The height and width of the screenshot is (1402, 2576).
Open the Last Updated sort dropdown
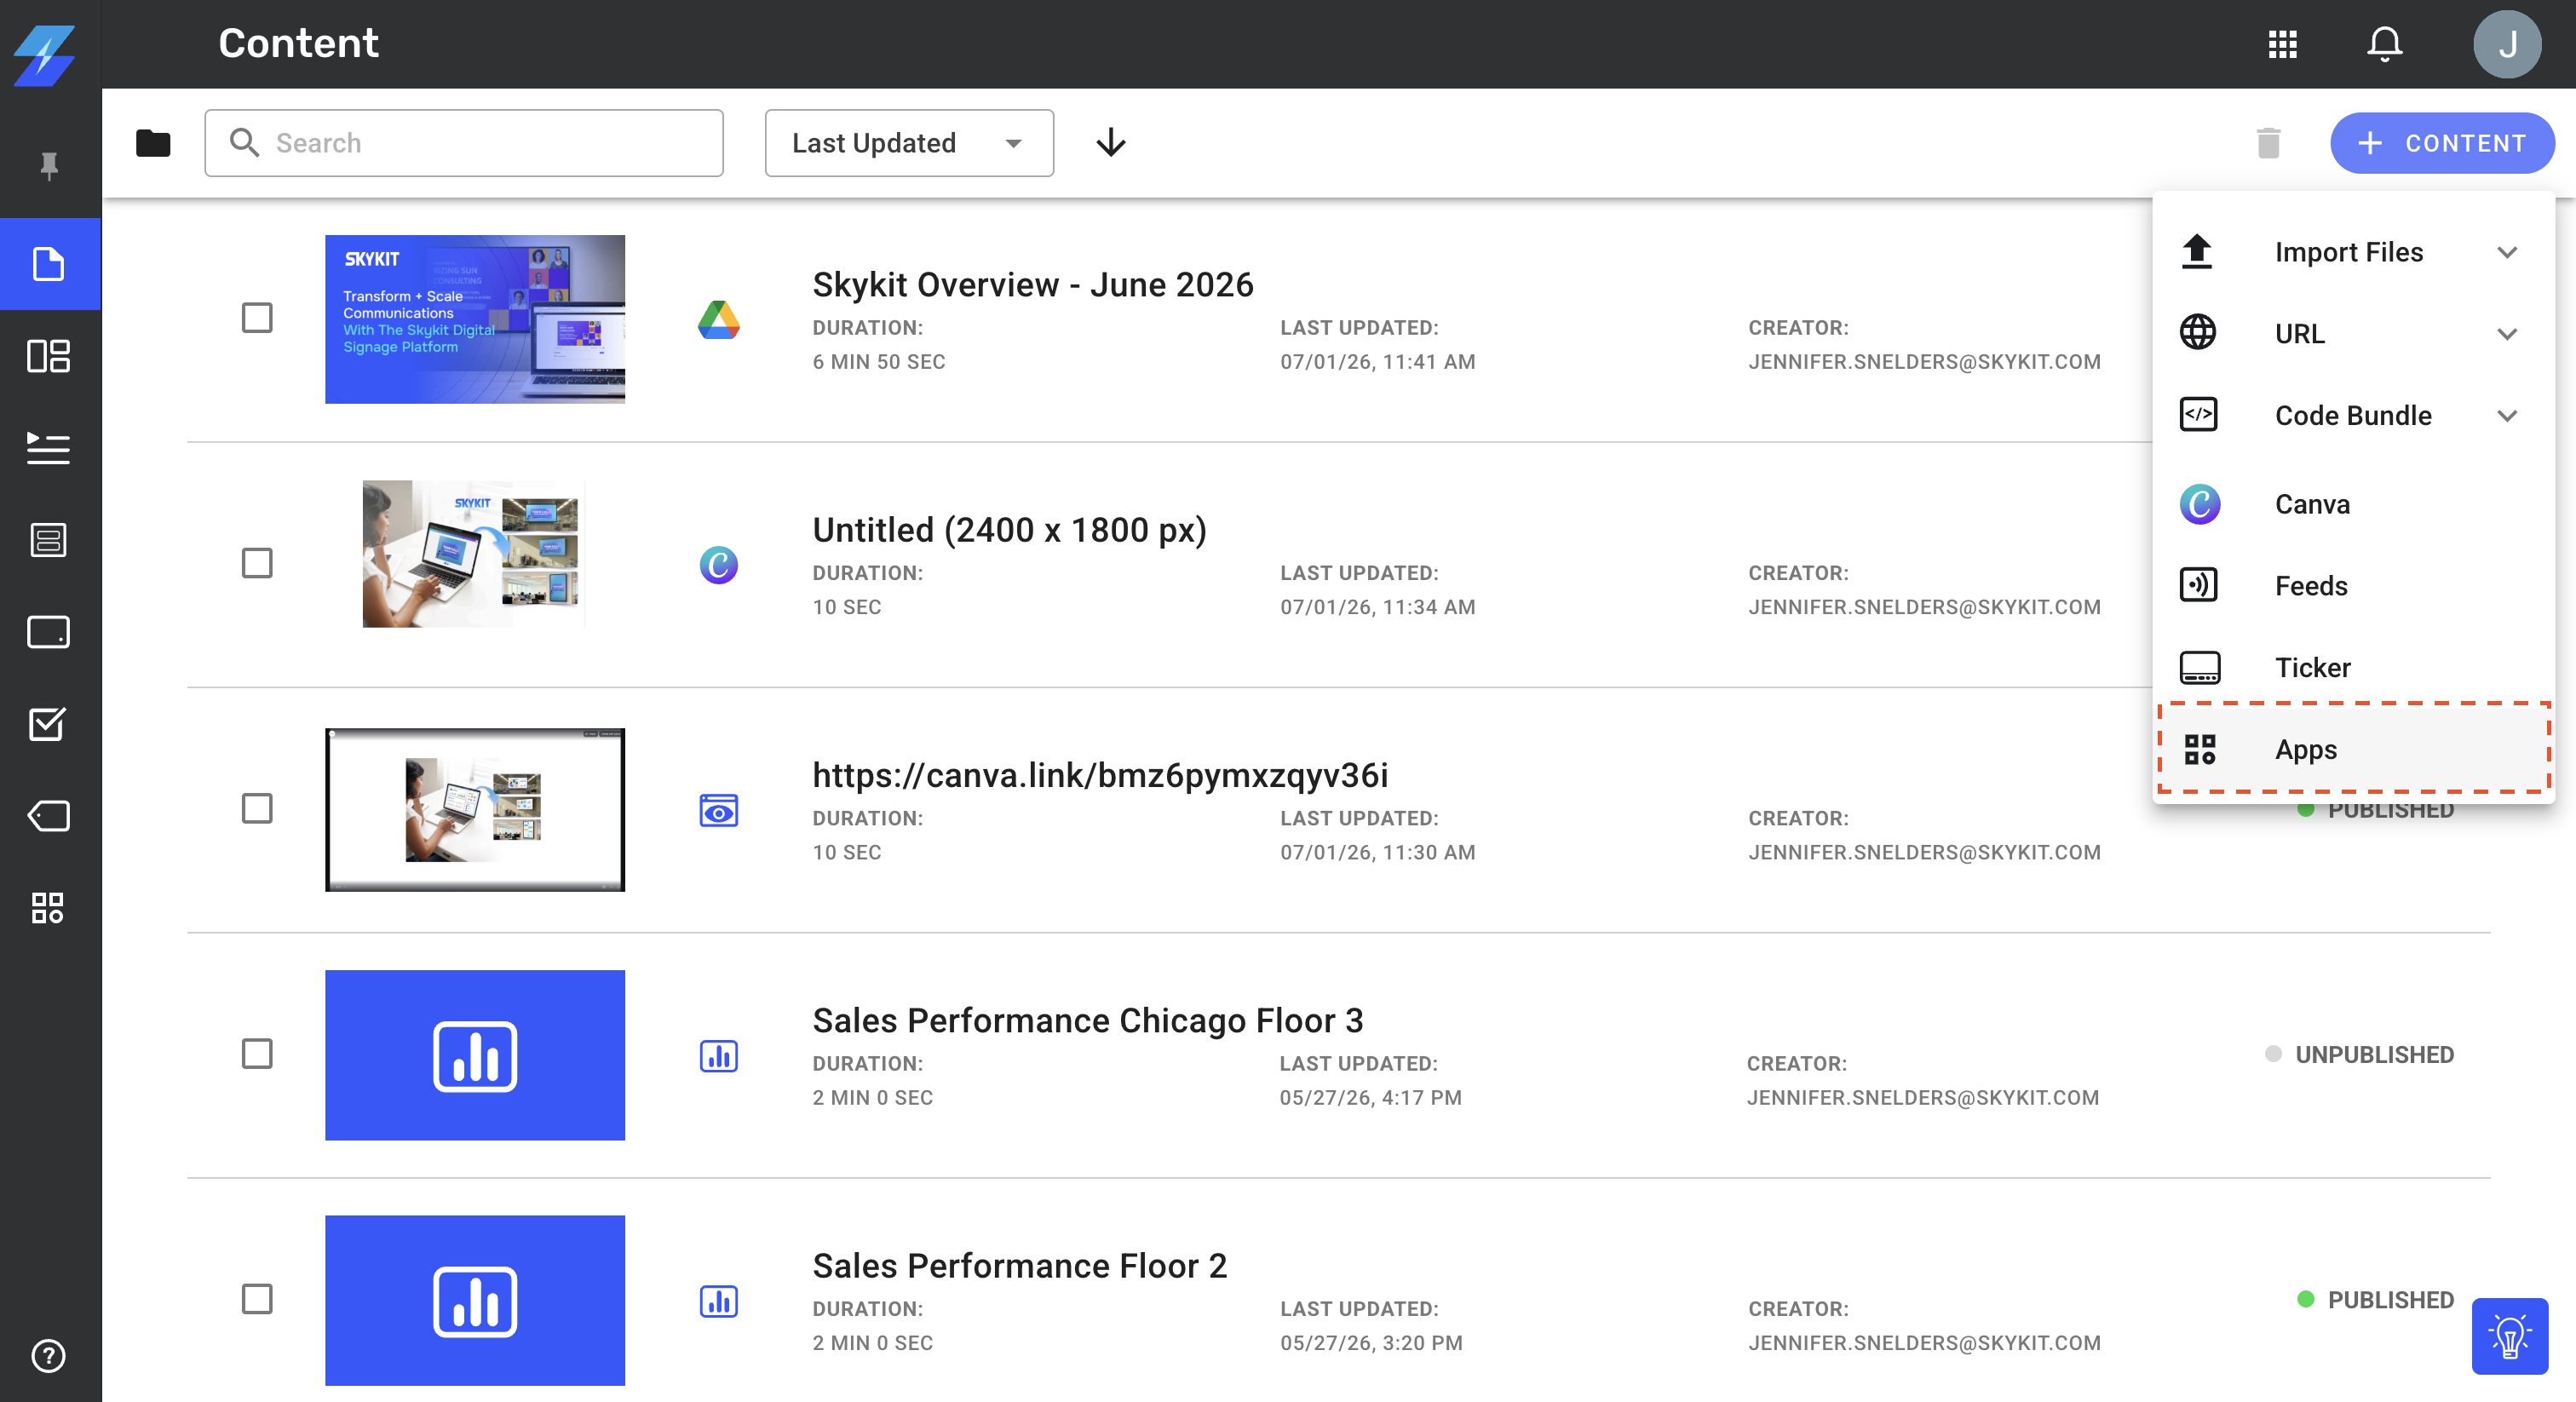click(909, 143)
